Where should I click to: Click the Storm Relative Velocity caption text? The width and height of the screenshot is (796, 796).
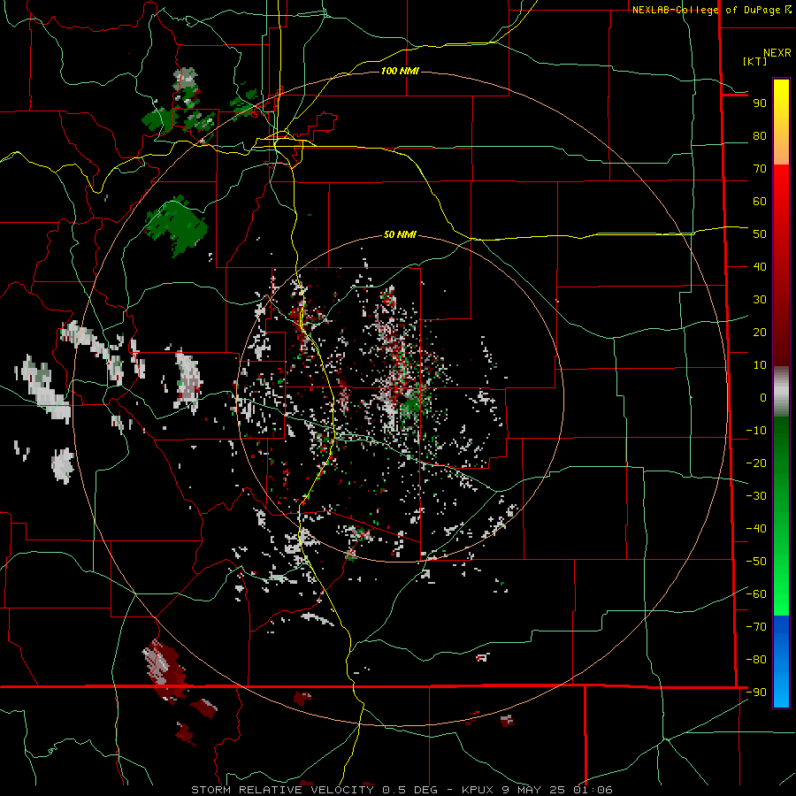click(402, 790)
